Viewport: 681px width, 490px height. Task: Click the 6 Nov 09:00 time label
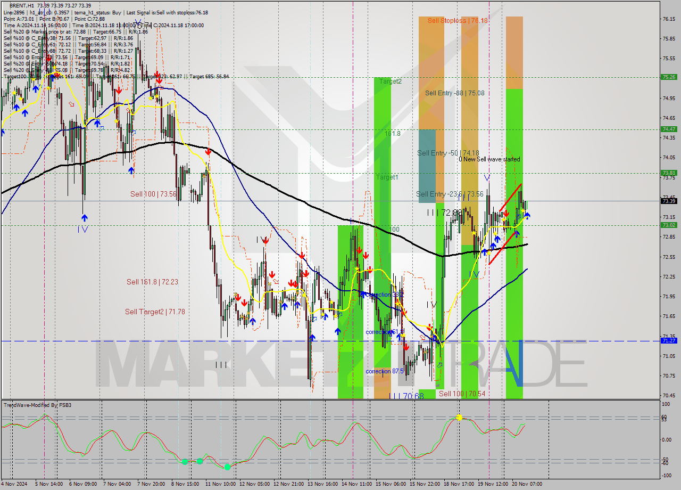point(82,484)
